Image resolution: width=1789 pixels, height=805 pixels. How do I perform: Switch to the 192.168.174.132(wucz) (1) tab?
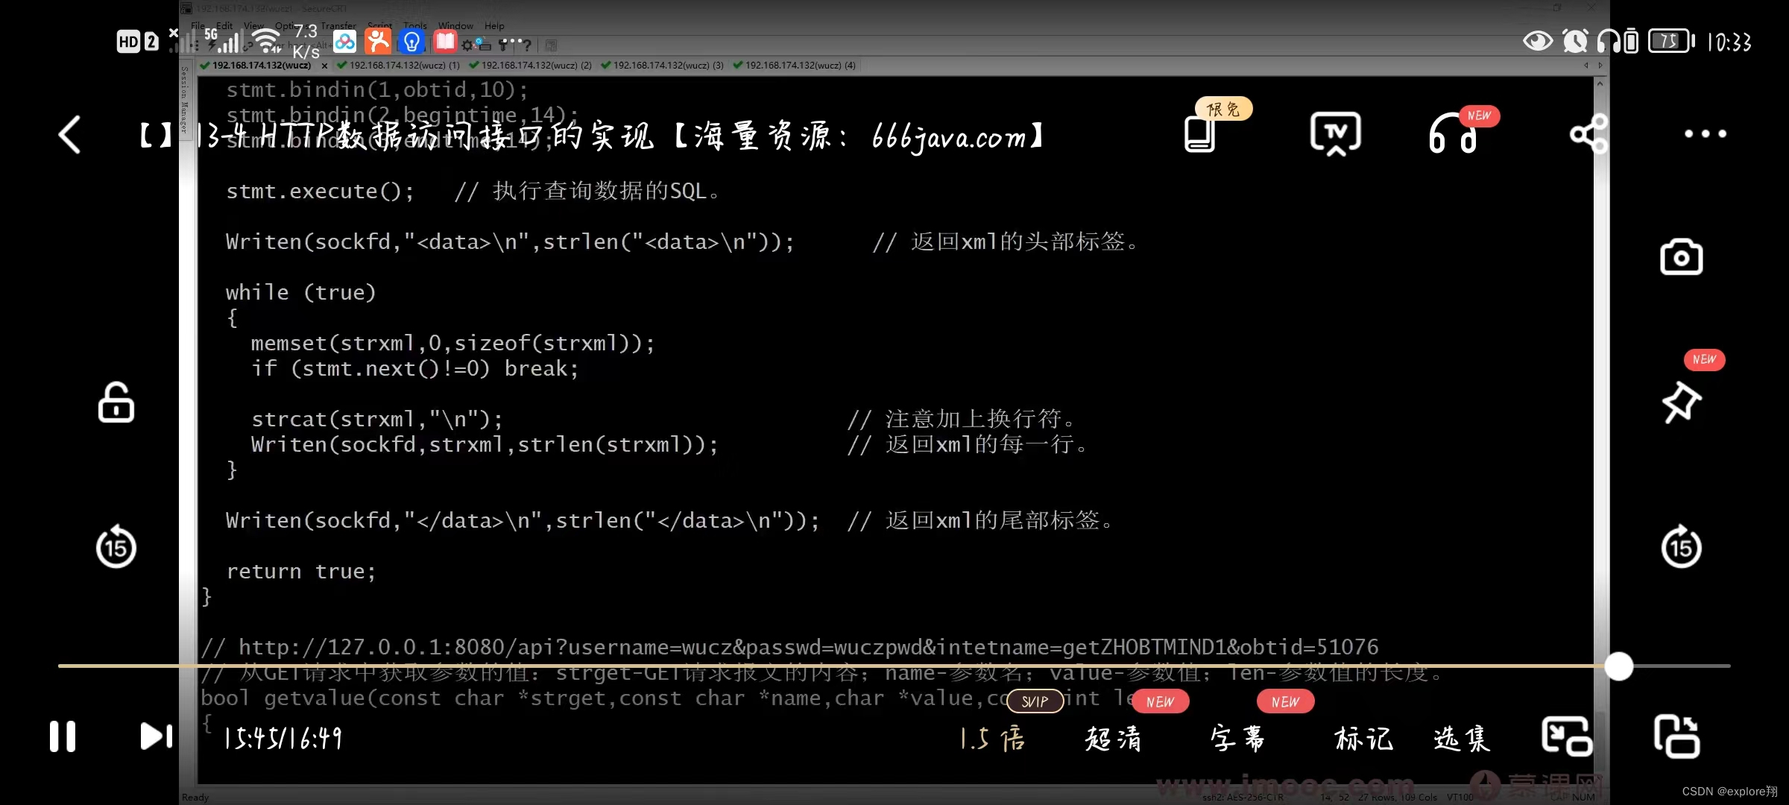(399, 66)
